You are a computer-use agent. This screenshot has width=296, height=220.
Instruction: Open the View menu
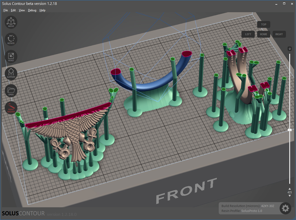pos(22,10)
